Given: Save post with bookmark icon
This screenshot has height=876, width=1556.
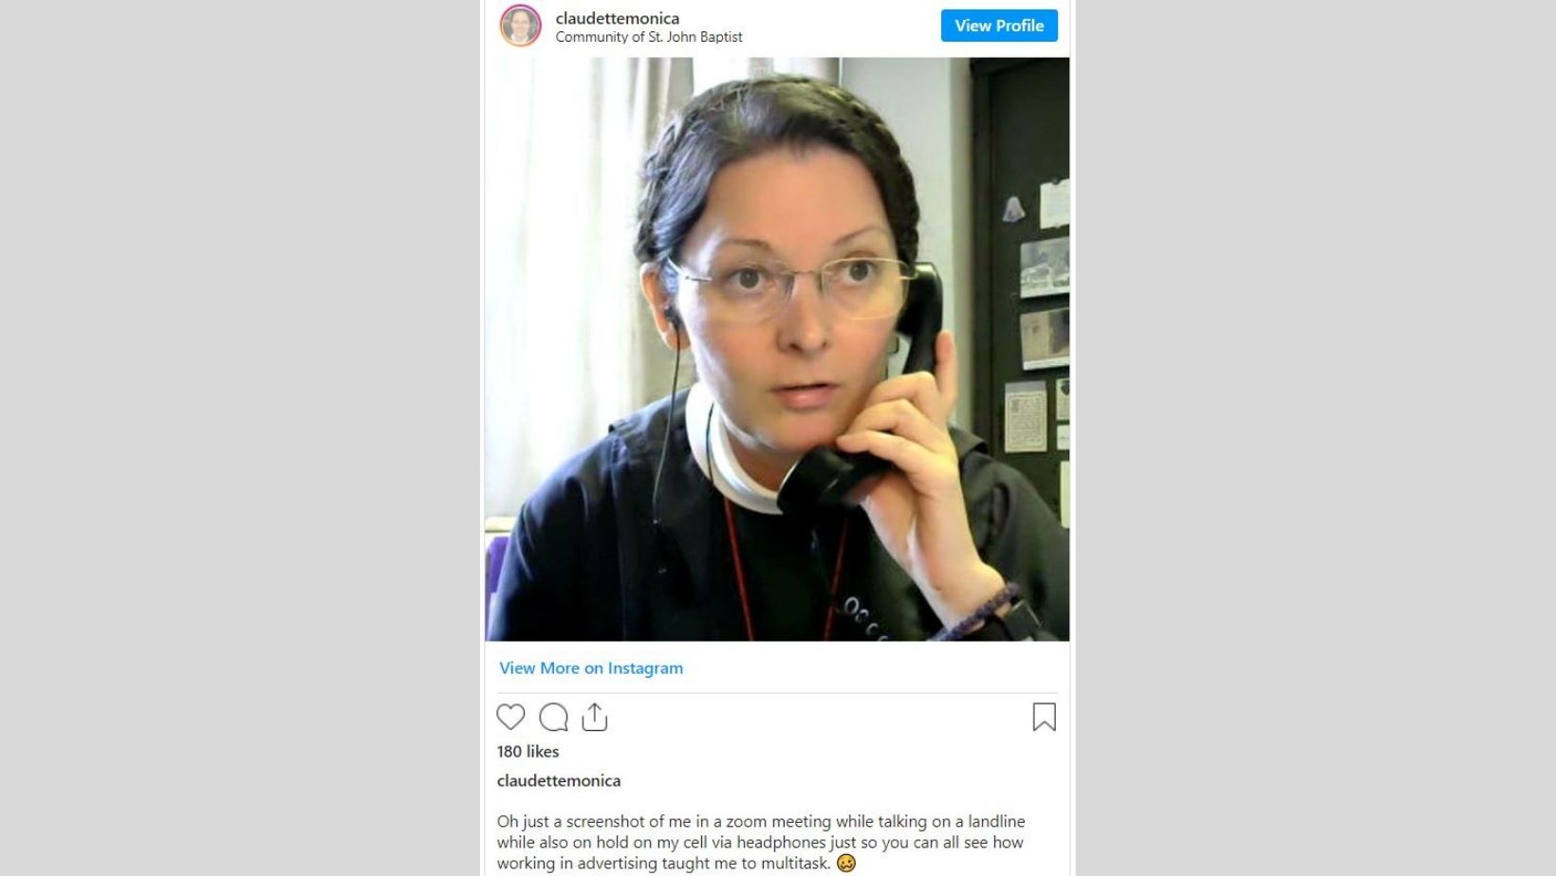Looking at the screenshot, I should click(1044, 717).
